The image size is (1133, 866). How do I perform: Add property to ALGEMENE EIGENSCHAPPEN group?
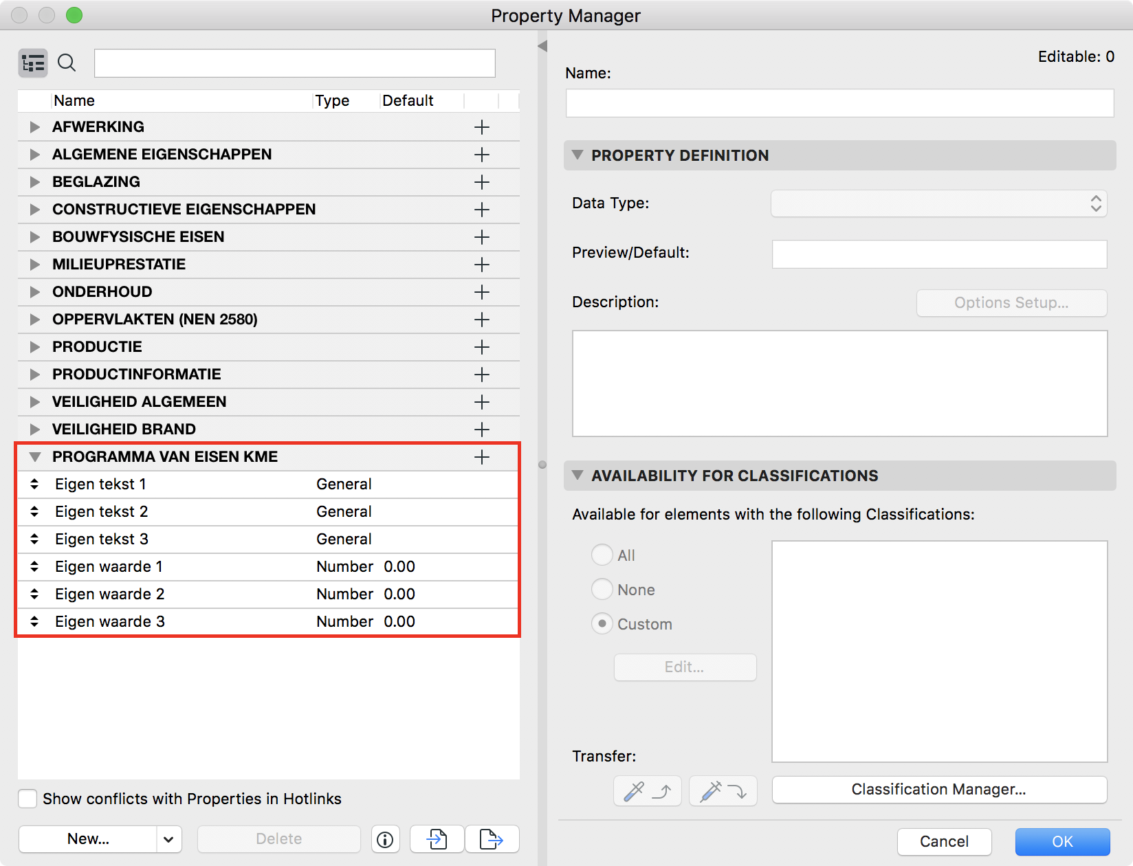pos(482,155)
